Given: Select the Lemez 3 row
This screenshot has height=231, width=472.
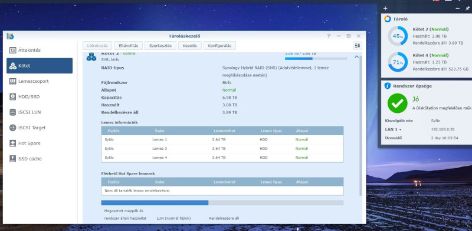Looking at the screenshot, I should tap(222, 149).
